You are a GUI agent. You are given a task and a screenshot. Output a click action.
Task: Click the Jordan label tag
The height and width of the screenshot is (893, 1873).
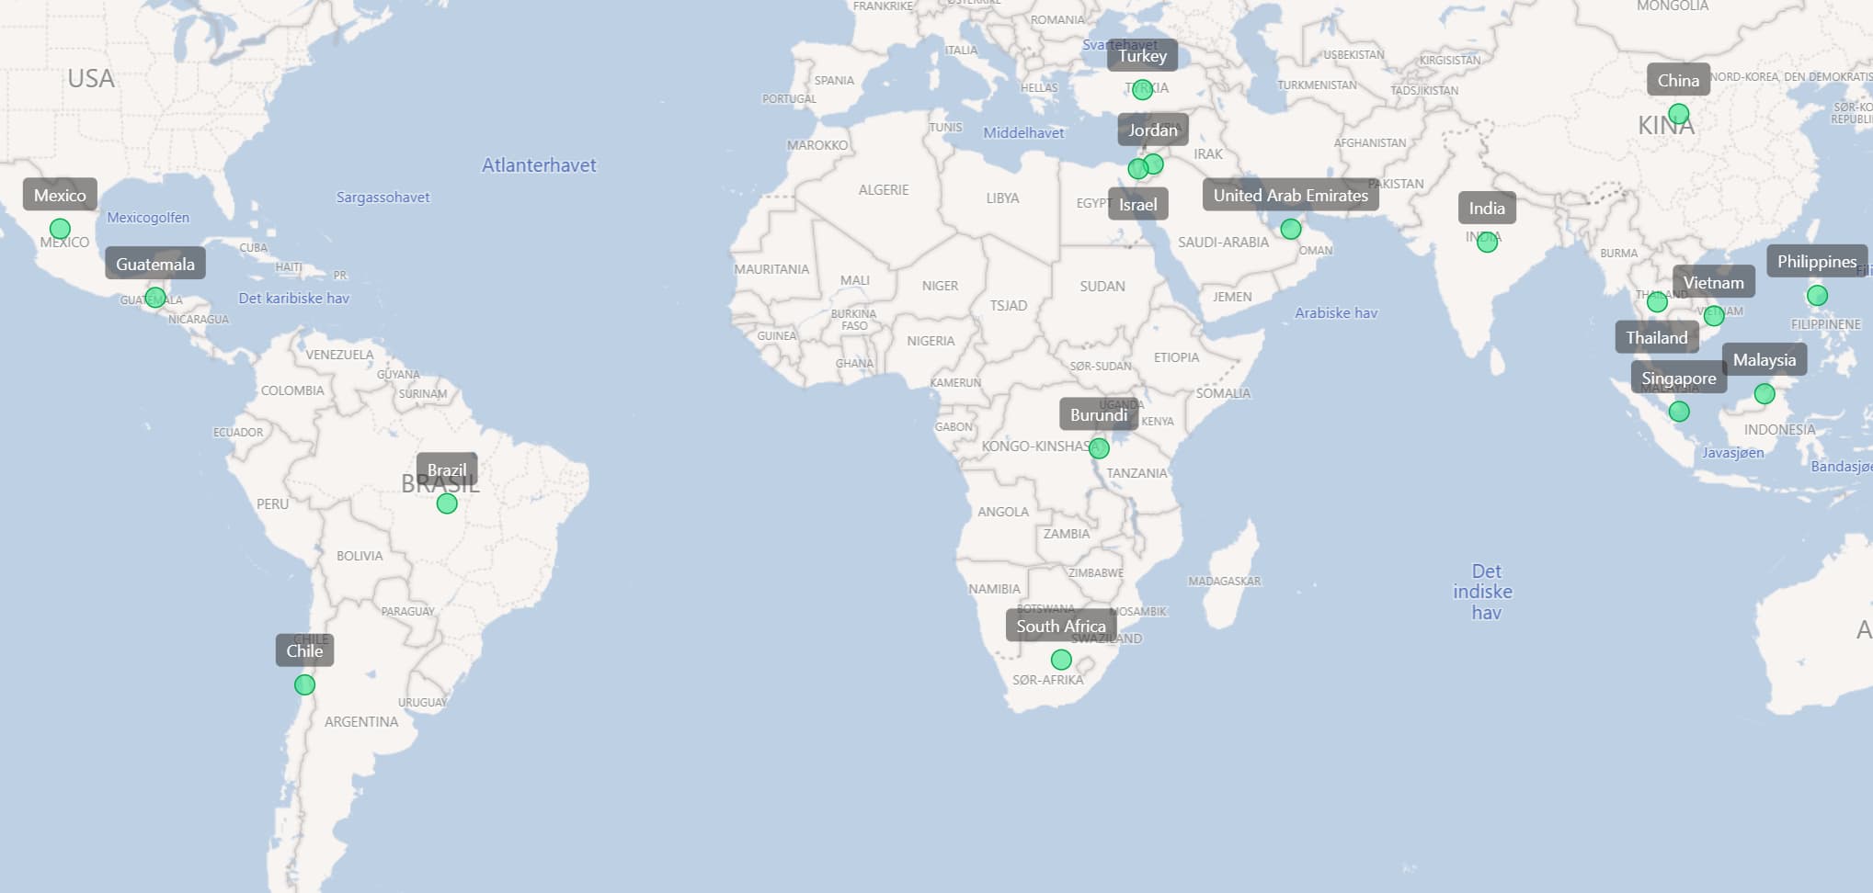(x=1153, y=130)
